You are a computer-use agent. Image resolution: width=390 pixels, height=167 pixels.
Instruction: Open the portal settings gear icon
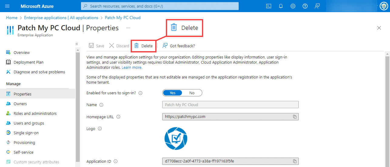tap(293, 6)
